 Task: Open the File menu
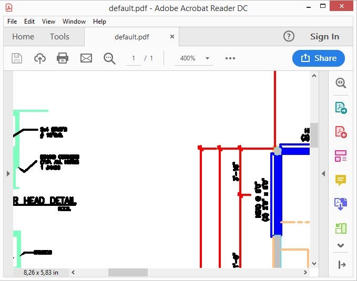click(x=12, y=22)
